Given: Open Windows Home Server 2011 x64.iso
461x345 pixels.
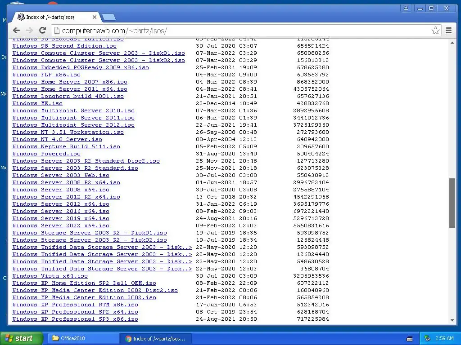Looking at the screenshot, I should coord(70,89).
